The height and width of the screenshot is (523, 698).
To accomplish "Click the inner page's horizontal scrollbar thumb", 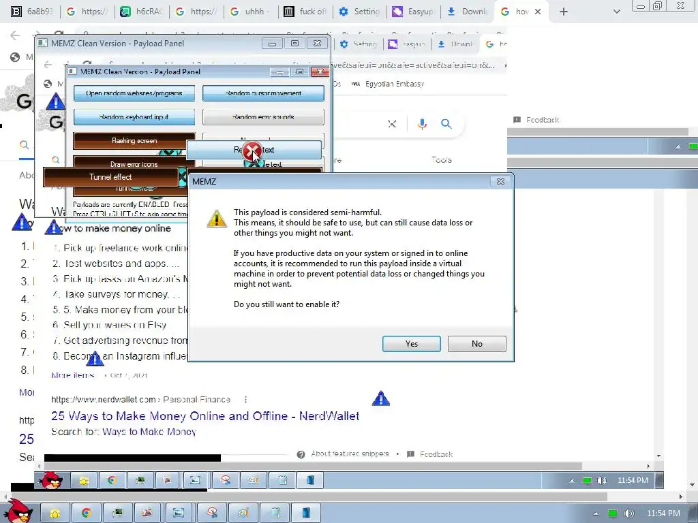I will tap(312, 466).
